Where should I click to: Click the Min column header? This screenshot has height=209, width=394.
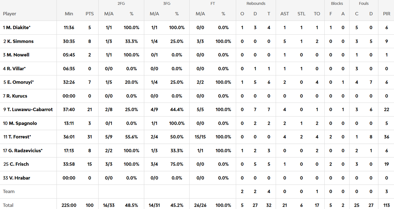coord(69,14)
